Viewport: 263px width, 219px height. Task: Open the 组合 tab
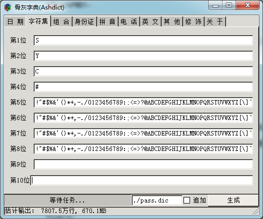point(61,21)
